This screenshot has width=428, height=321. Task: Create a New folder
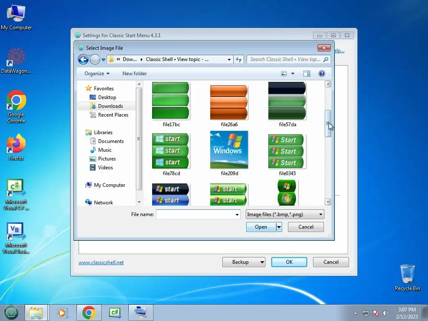[x=135, y=74]
